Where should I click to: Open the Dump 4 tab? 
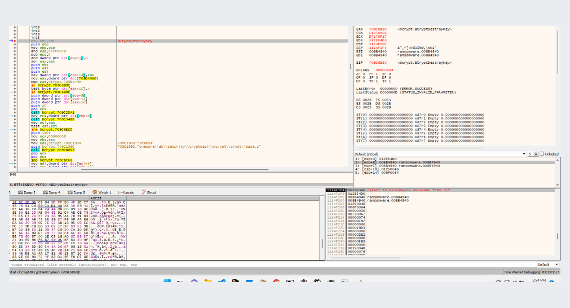[51, 192]
